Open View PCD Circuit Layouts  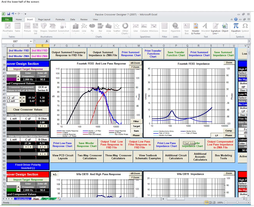click(x=63, y=157)
